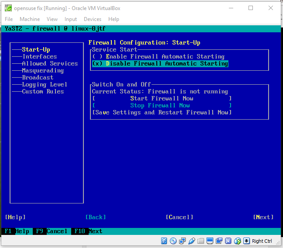Click the video capture status icon

(219, 241)
